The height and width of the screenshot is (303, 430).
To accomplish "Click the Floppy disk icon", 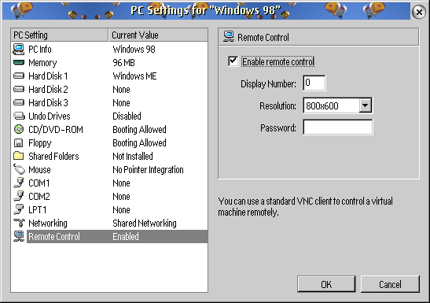I will click(18, 142).
